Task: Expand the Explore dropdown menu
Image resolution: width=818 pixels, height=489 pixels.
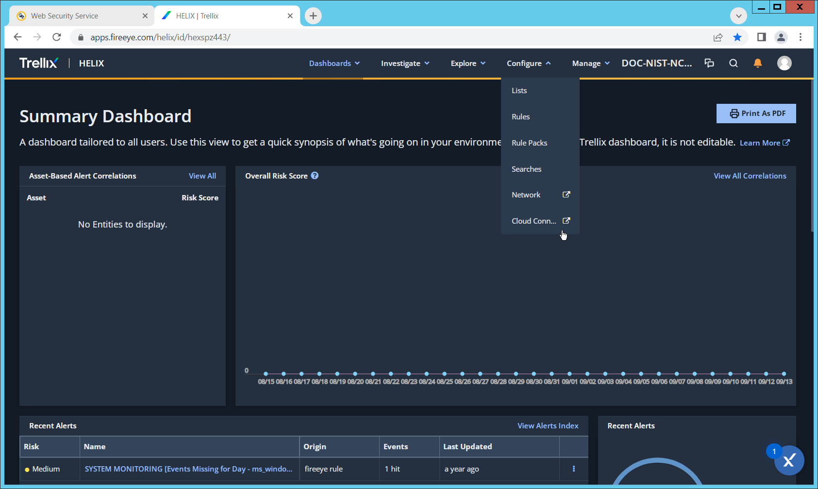Action: point(467,63)
